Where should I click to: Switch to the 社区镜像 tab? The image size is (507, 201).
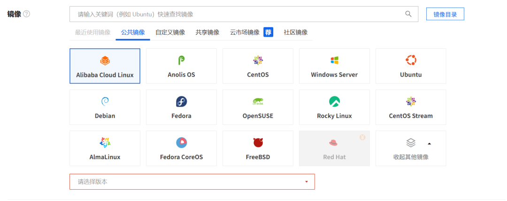tap(296, 32)
